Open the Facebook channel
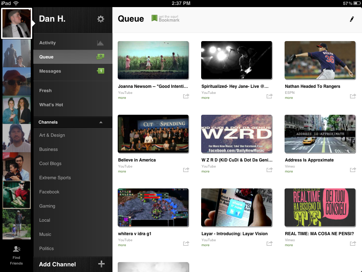This screenshot has height=272, width=362. coord(73,192)
